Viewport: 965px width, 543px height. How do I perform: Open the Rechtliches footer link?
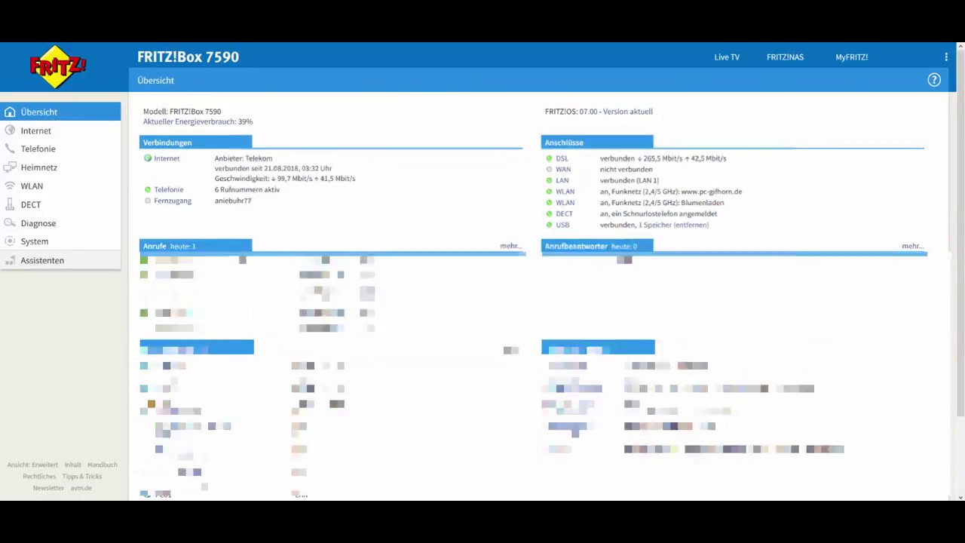39,477
